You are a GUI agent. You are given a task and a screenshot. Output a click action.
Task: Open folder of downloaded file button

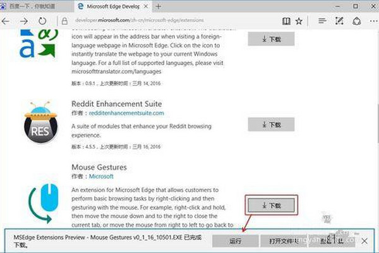pos(283,241)
